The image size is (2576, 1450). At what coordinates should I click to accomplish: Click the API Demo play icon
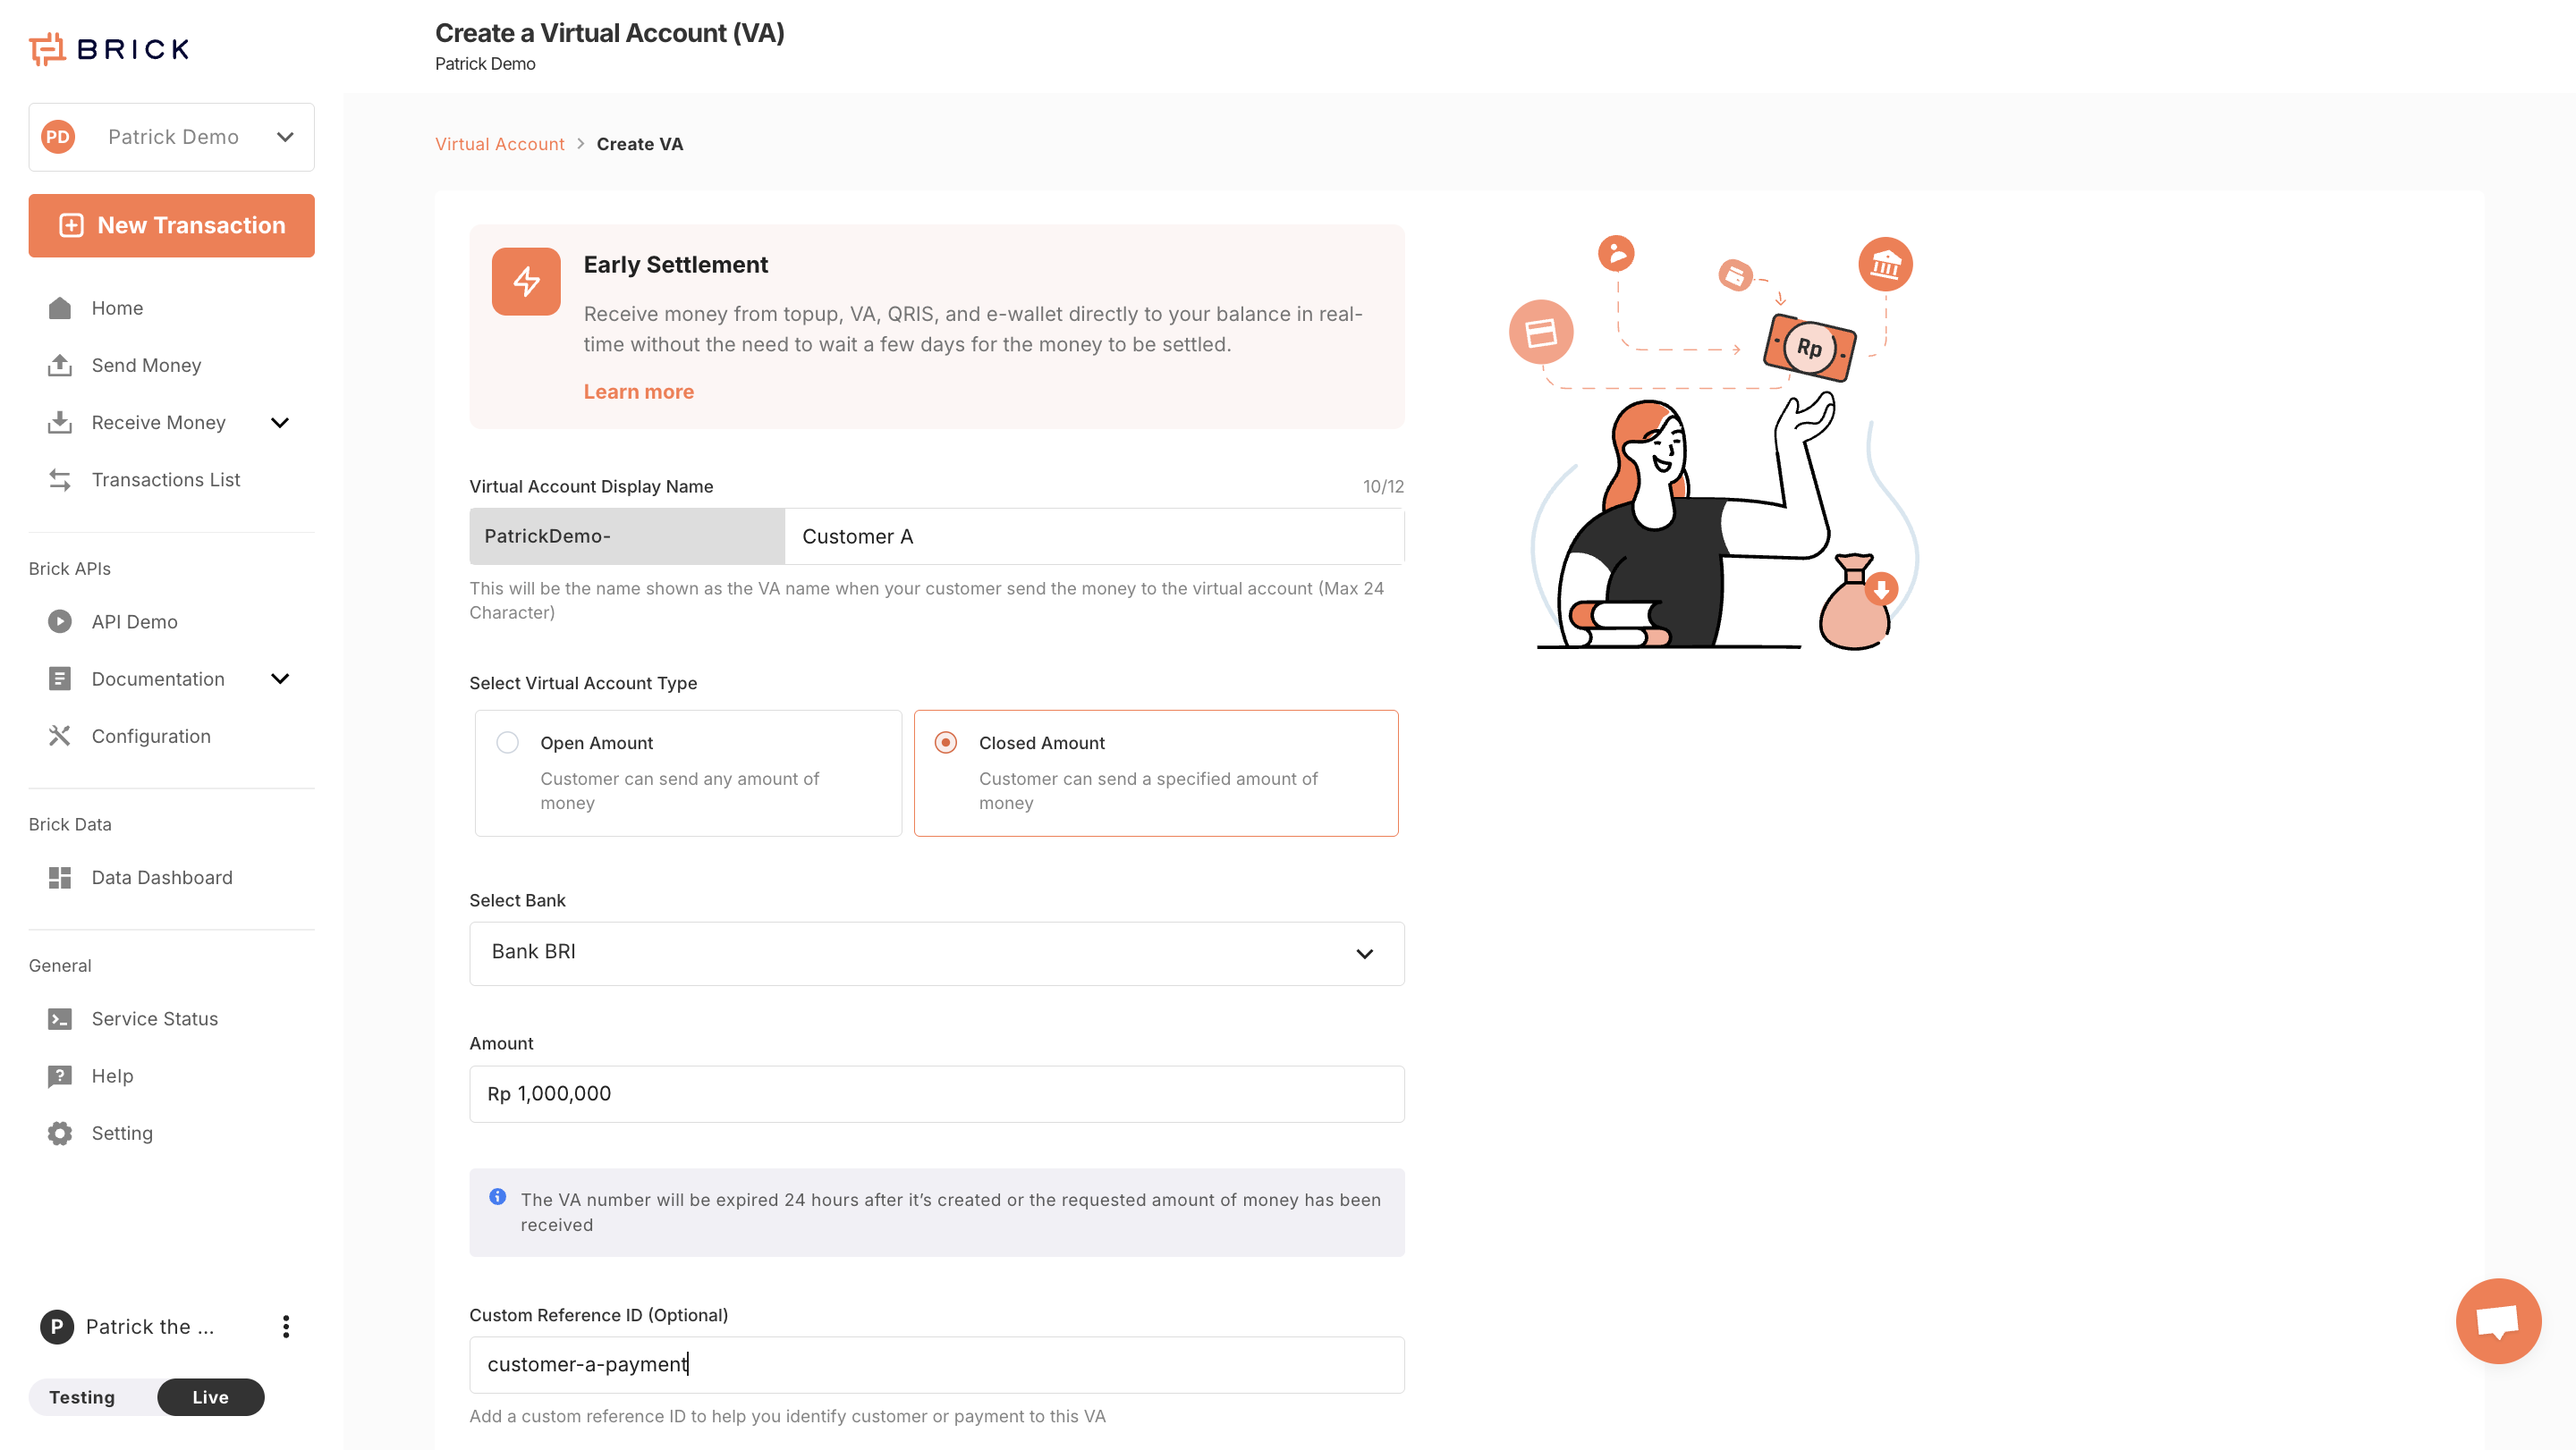pos(60,621)
